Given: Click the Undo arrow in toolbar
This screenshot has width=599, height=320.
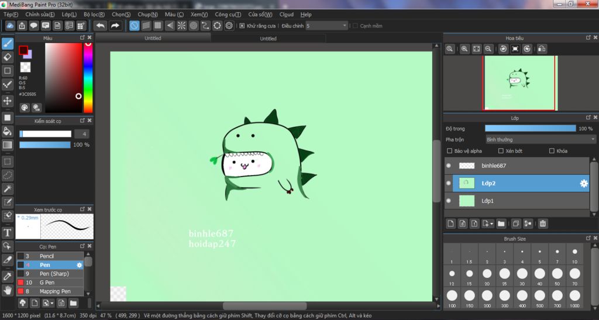Looking at the screenshot, I should [x=101, y=26].
